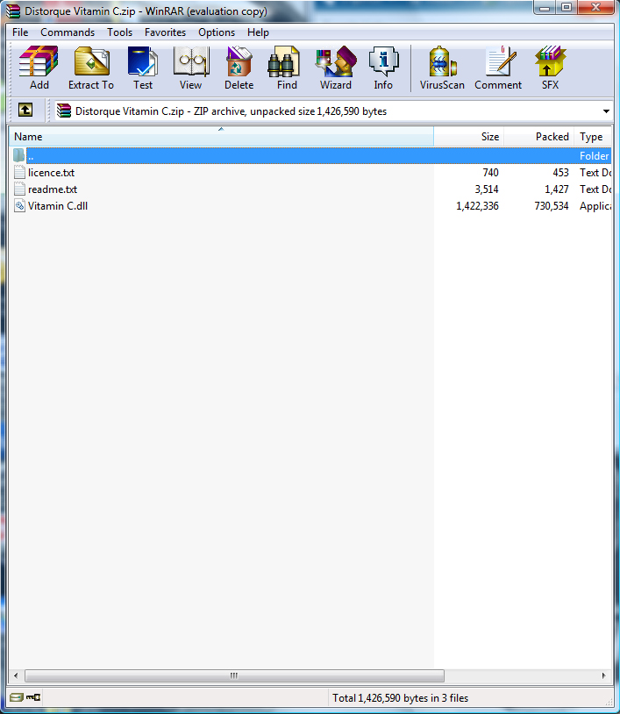The width and height of the screenshot is (620, 714).
Task: Click the Extract To toolbar icon
Action: 91,68
